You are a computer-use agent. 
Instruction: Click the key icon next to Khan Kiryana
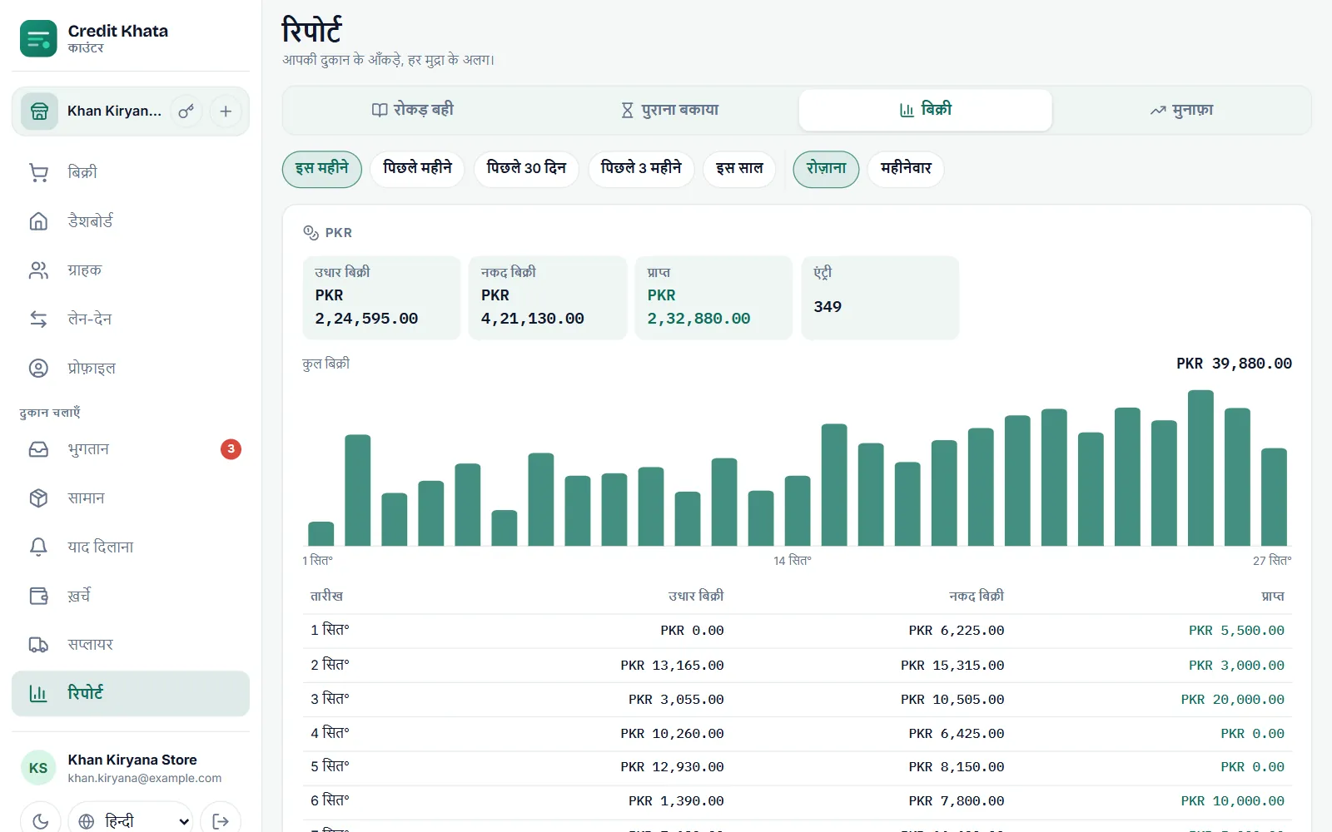tap(186, 111)
